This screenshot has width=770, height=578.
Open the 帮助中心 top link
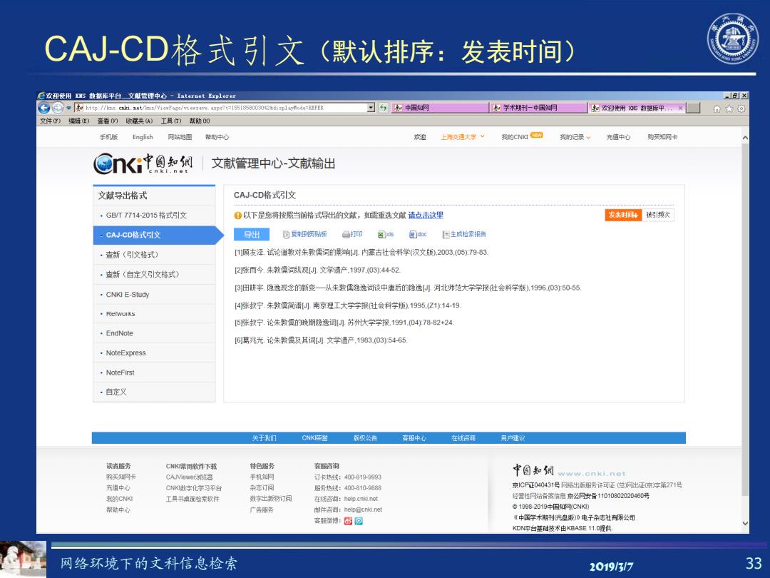(x=217, y=137)
